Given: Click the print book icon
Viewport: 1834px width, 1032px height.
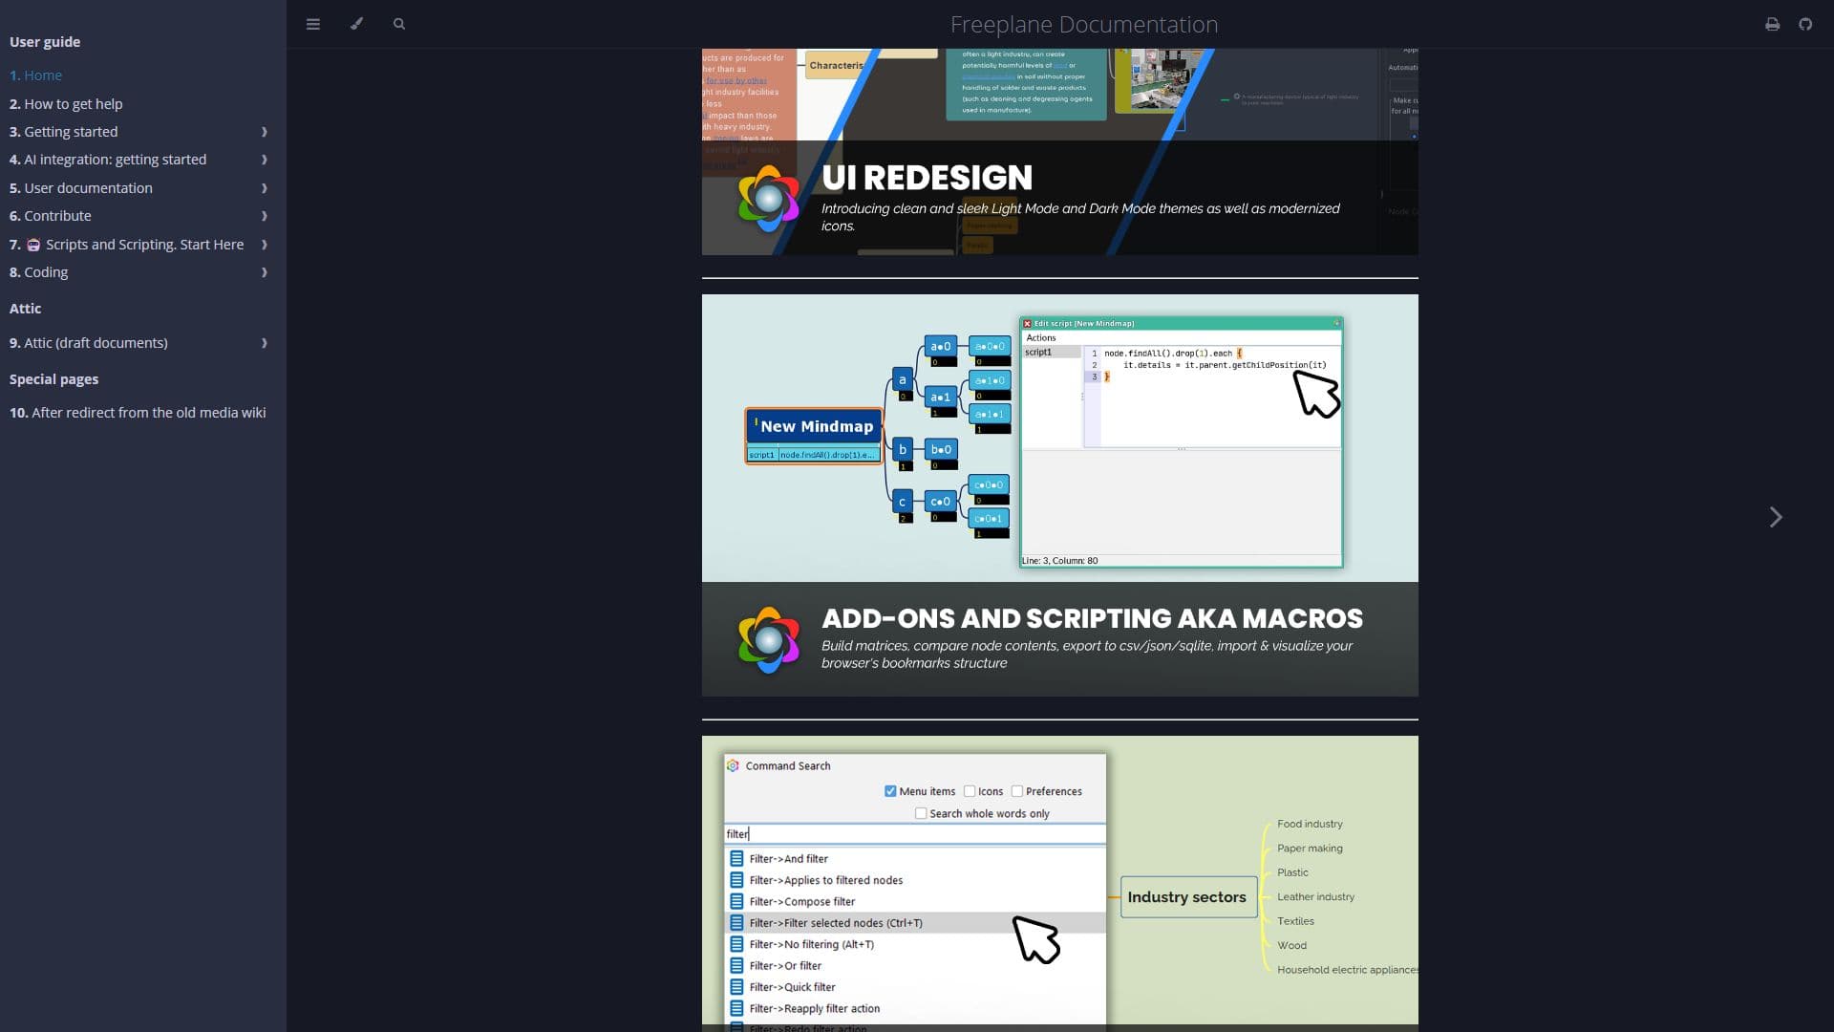Looking at the screenshot, I should (1772, 24).
